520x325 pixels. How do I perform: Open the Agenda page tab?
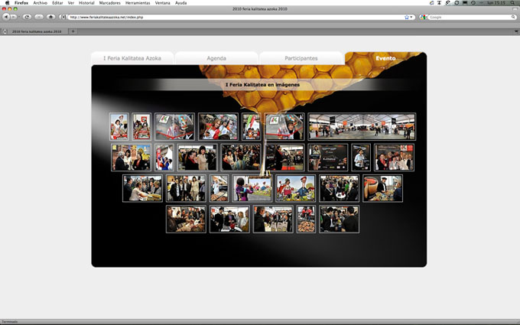click(x=216, y=58)
